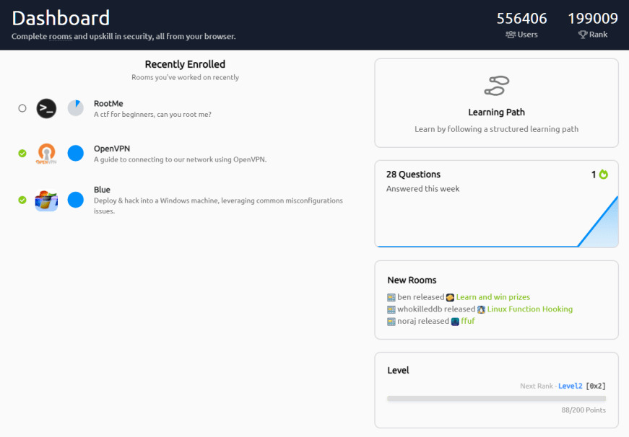Click the green streak flame icon
This screenshot has height=437, width=629.
[604, 175]
